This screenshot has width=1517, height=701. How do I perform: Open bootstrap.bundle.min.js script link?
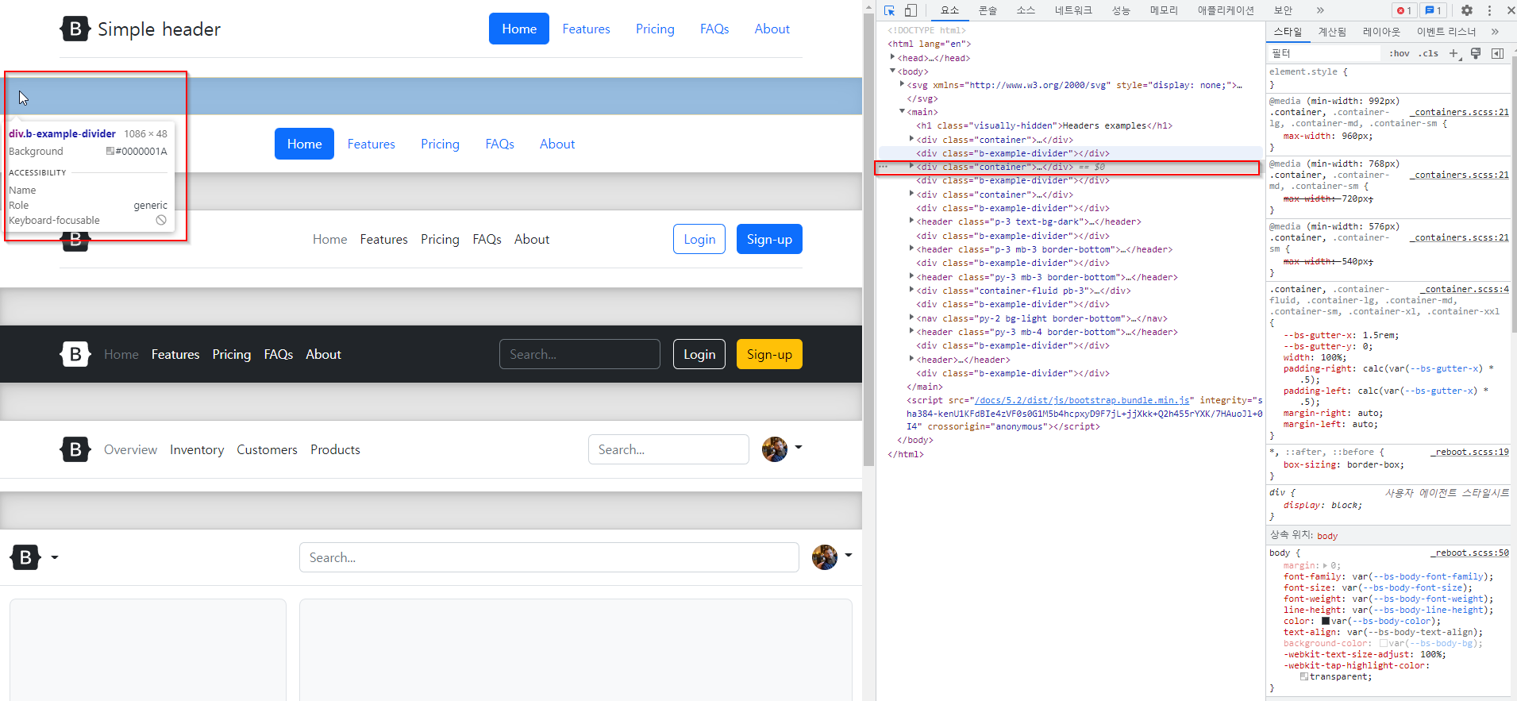(x=1084, y=400)
